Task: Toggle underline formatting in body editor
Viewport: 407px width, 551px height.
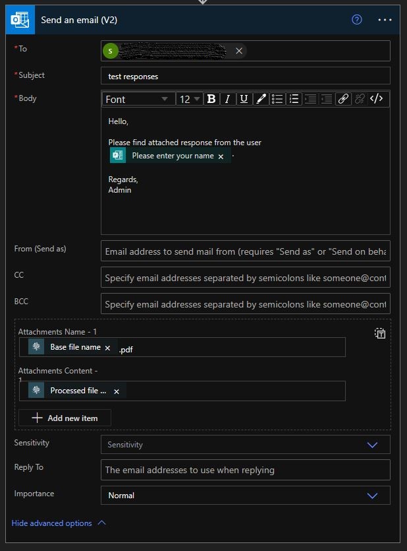Action: [x=244, y=99]
